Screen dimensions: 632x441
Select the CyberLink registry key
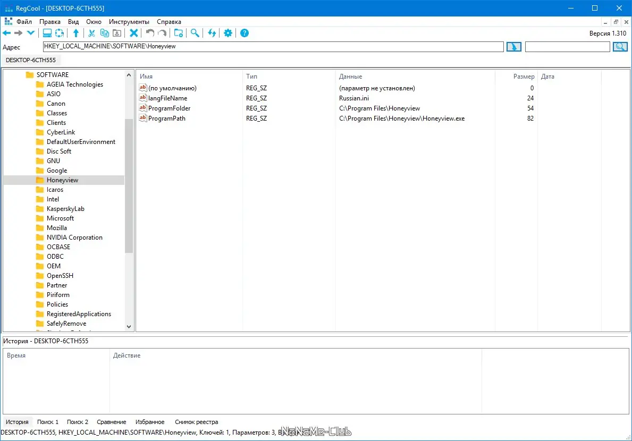pyautogui.click(x=61, y=132)
